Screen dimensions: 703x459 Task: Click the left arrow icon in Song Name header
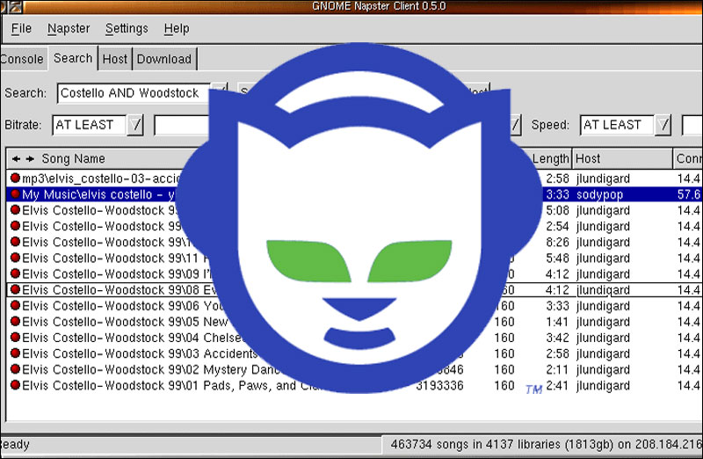(16, 158)
